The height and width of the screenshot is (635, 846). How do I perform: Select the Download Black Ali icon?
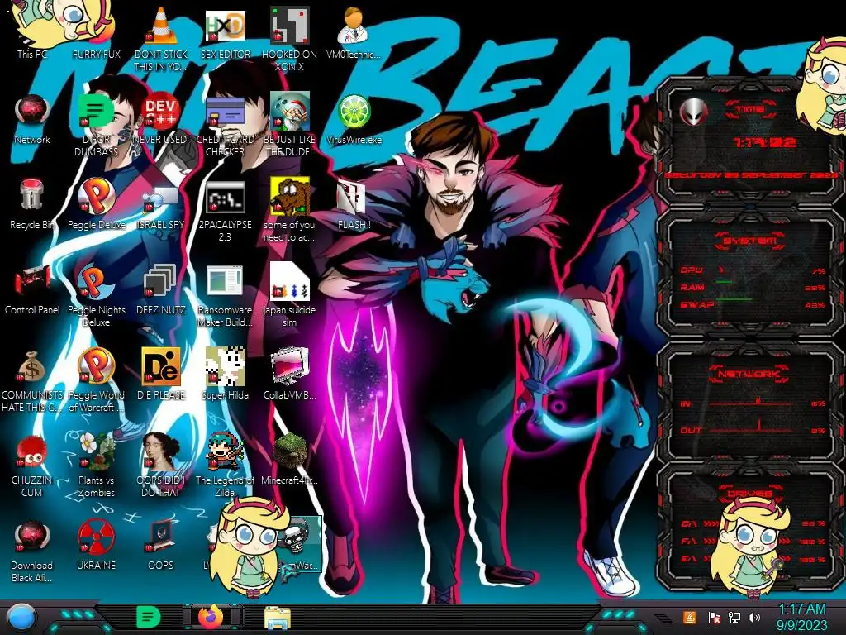point(32,551)
